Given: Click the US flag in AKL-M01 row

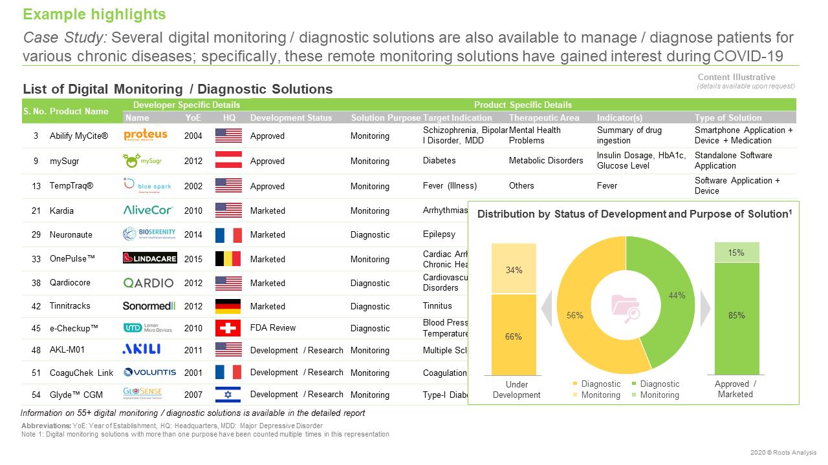Looking at the screenshot, I should click(228, 350).
